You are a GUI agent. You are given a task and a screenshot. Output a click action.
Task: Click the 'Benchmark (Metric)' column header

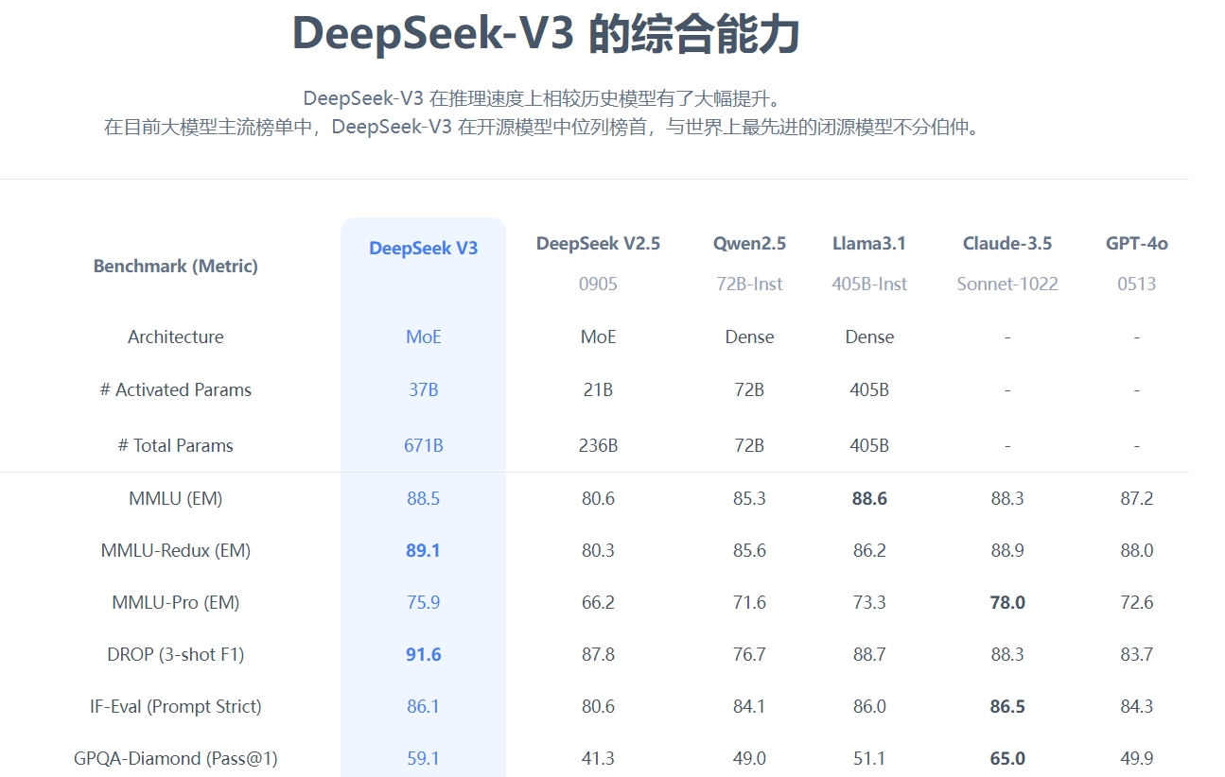[x=176, y=266]
